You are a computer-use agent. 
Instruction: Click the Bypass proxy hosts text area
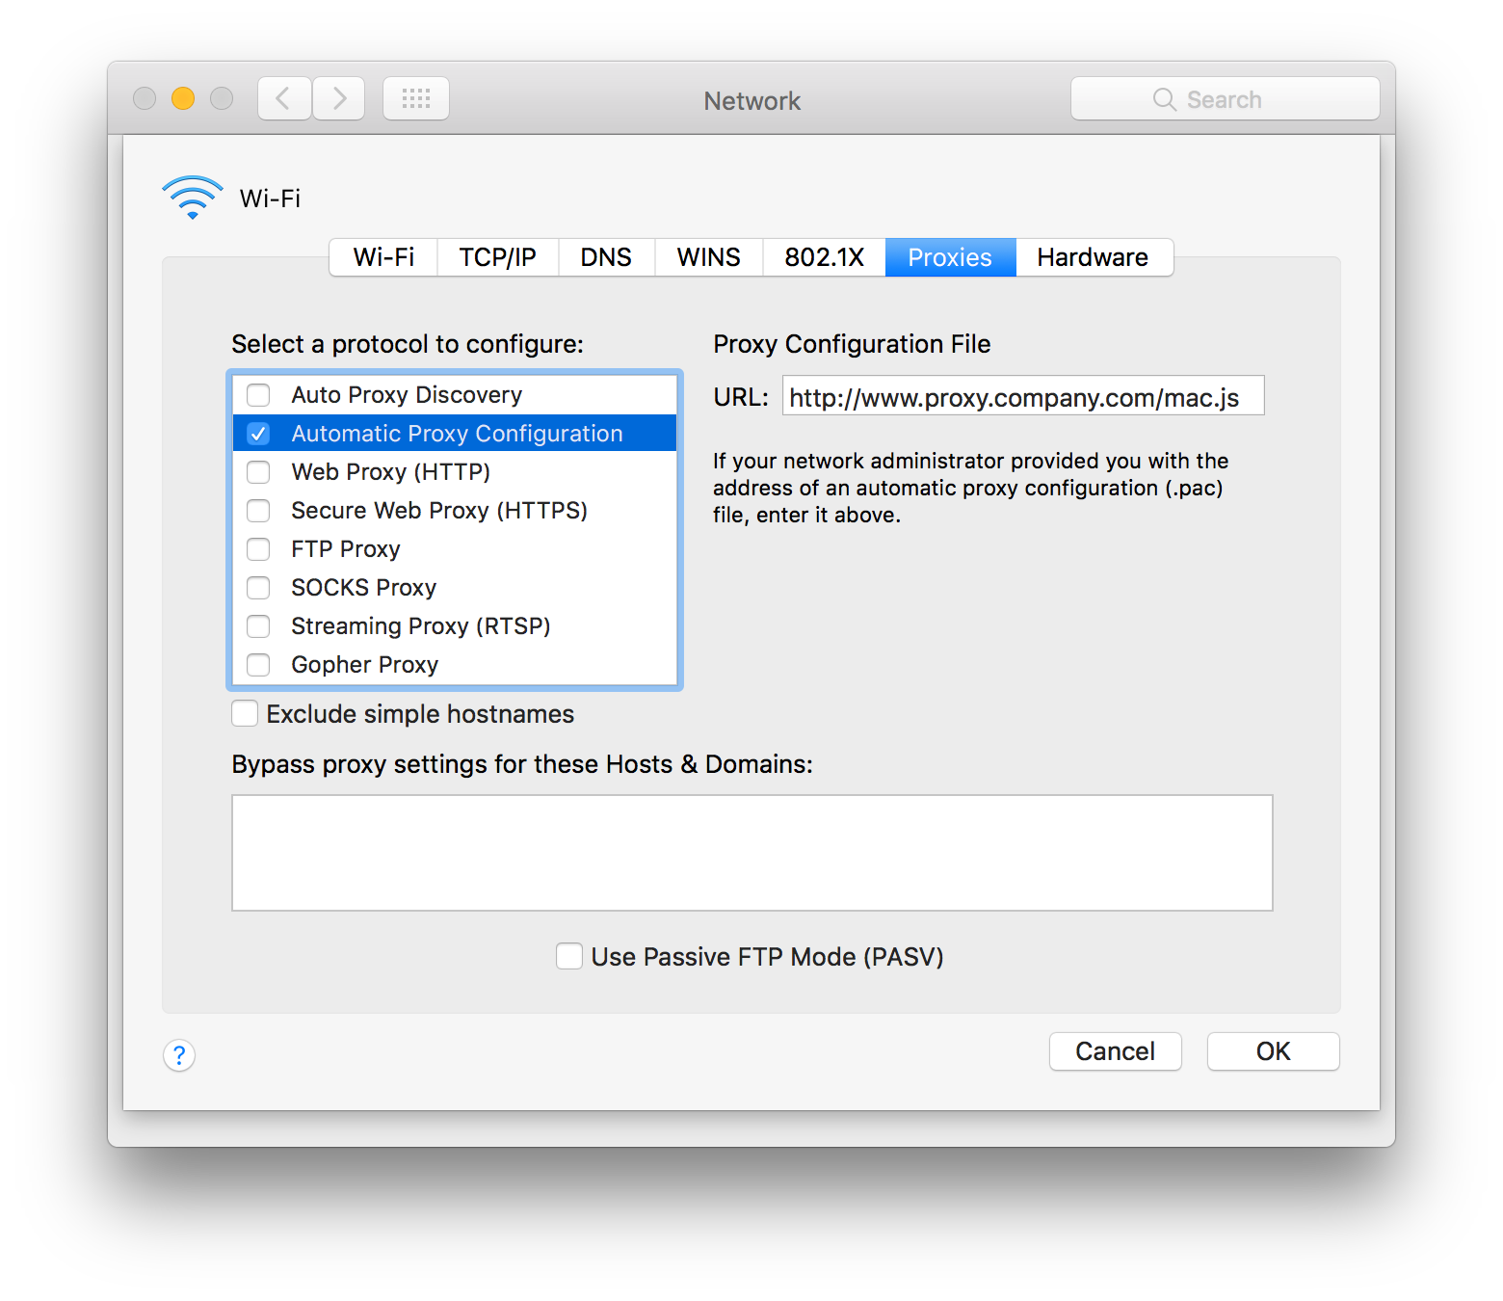tap(752, 853)
